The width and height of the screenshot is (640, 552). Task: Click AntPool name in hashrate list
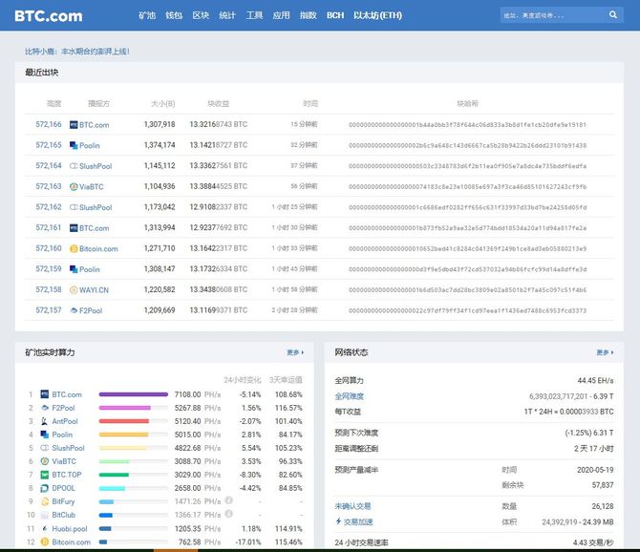(65, 421)
